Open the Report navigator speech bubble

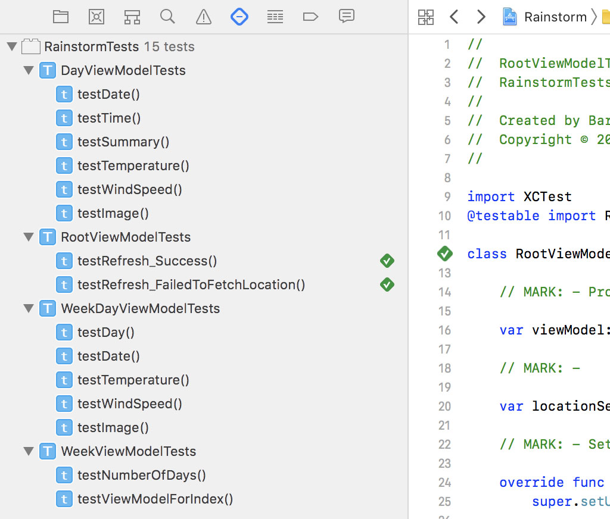pyautogui.click(x=346, y=17)
